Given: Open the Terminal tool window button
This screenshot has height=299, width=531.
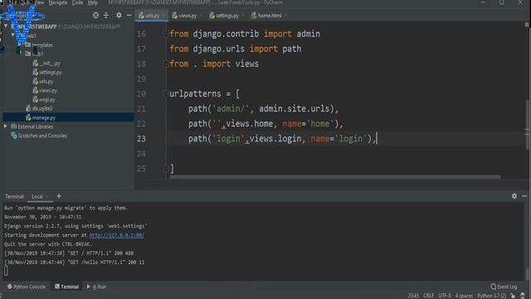Looking at the screenshot, I should [66, 287].
